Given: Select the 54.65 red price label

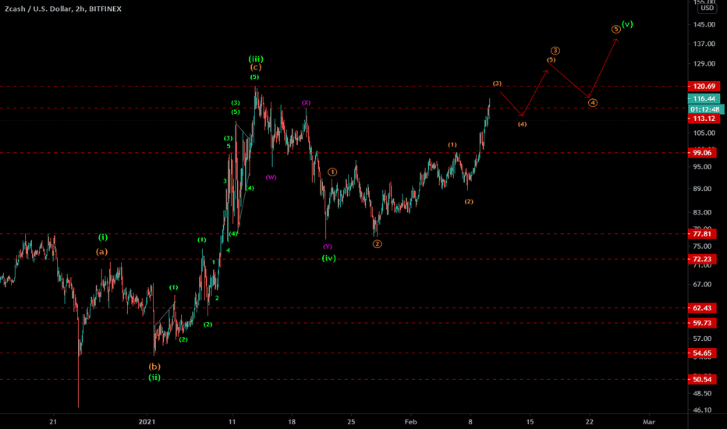Looking at the screenshot, I should point(702,353).
